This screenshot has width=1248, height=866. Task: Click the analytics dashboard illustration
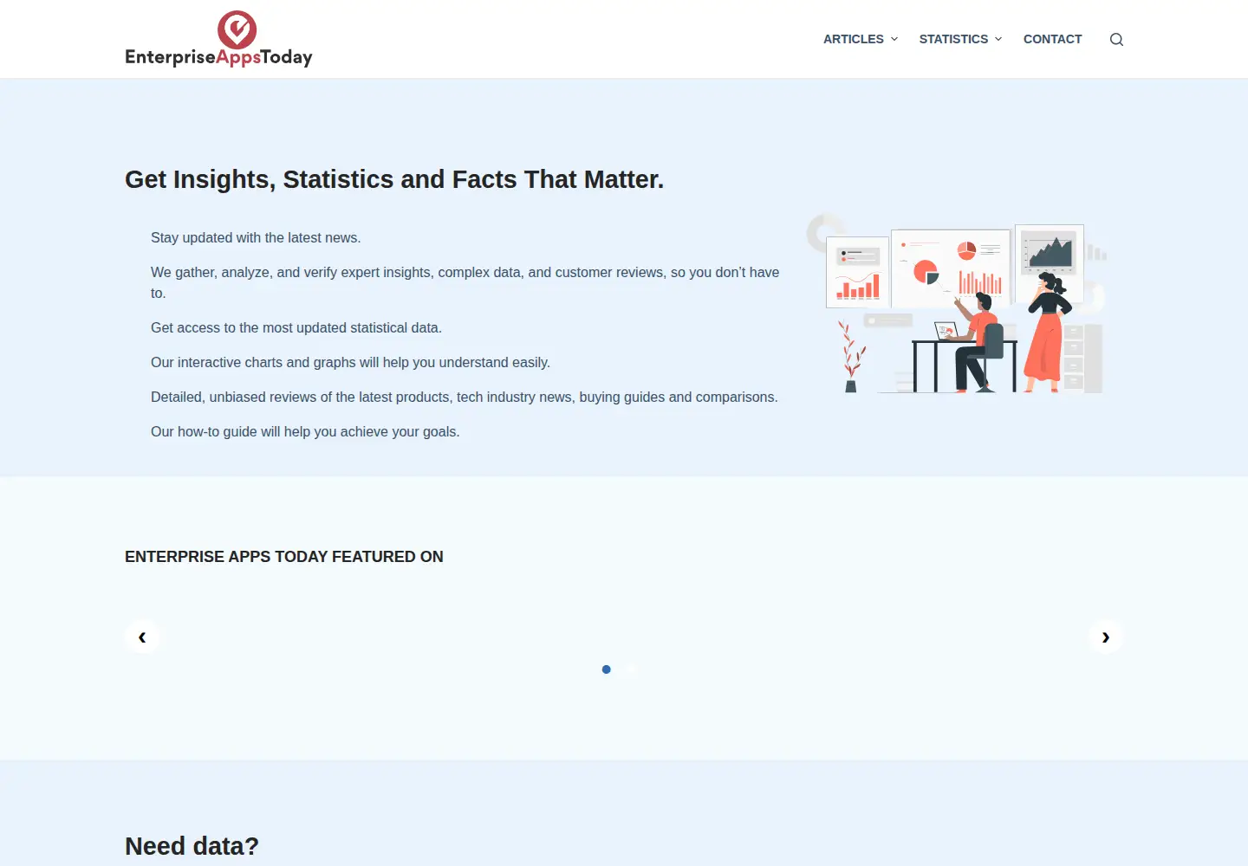point(957,304)
